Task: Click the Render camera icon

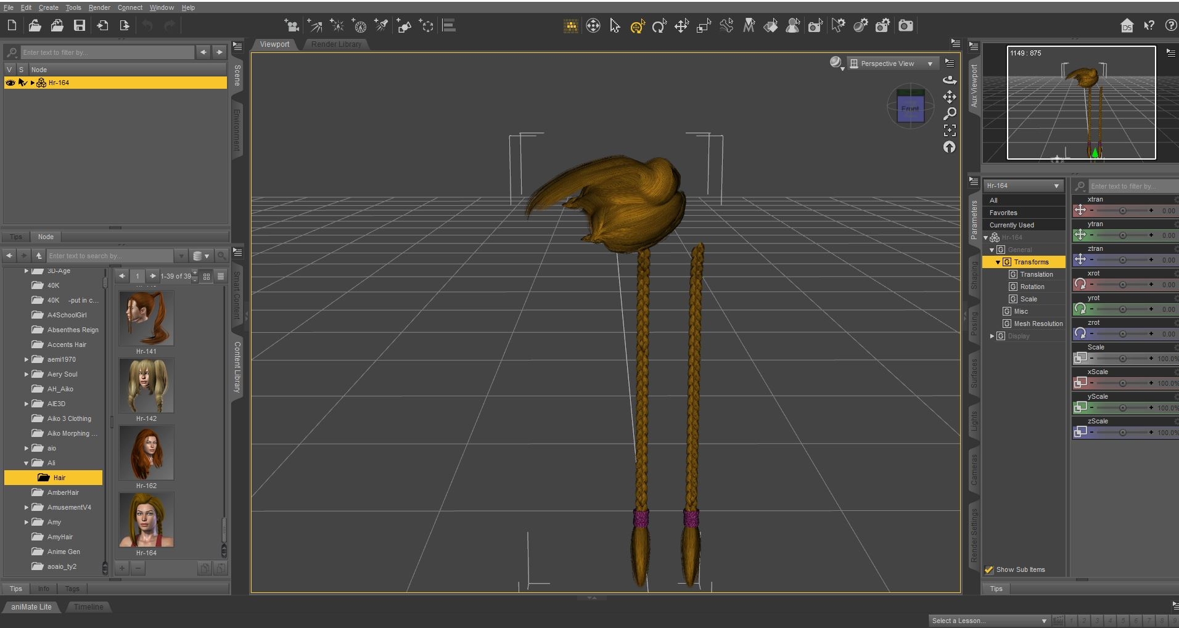Action: [905, 26]
